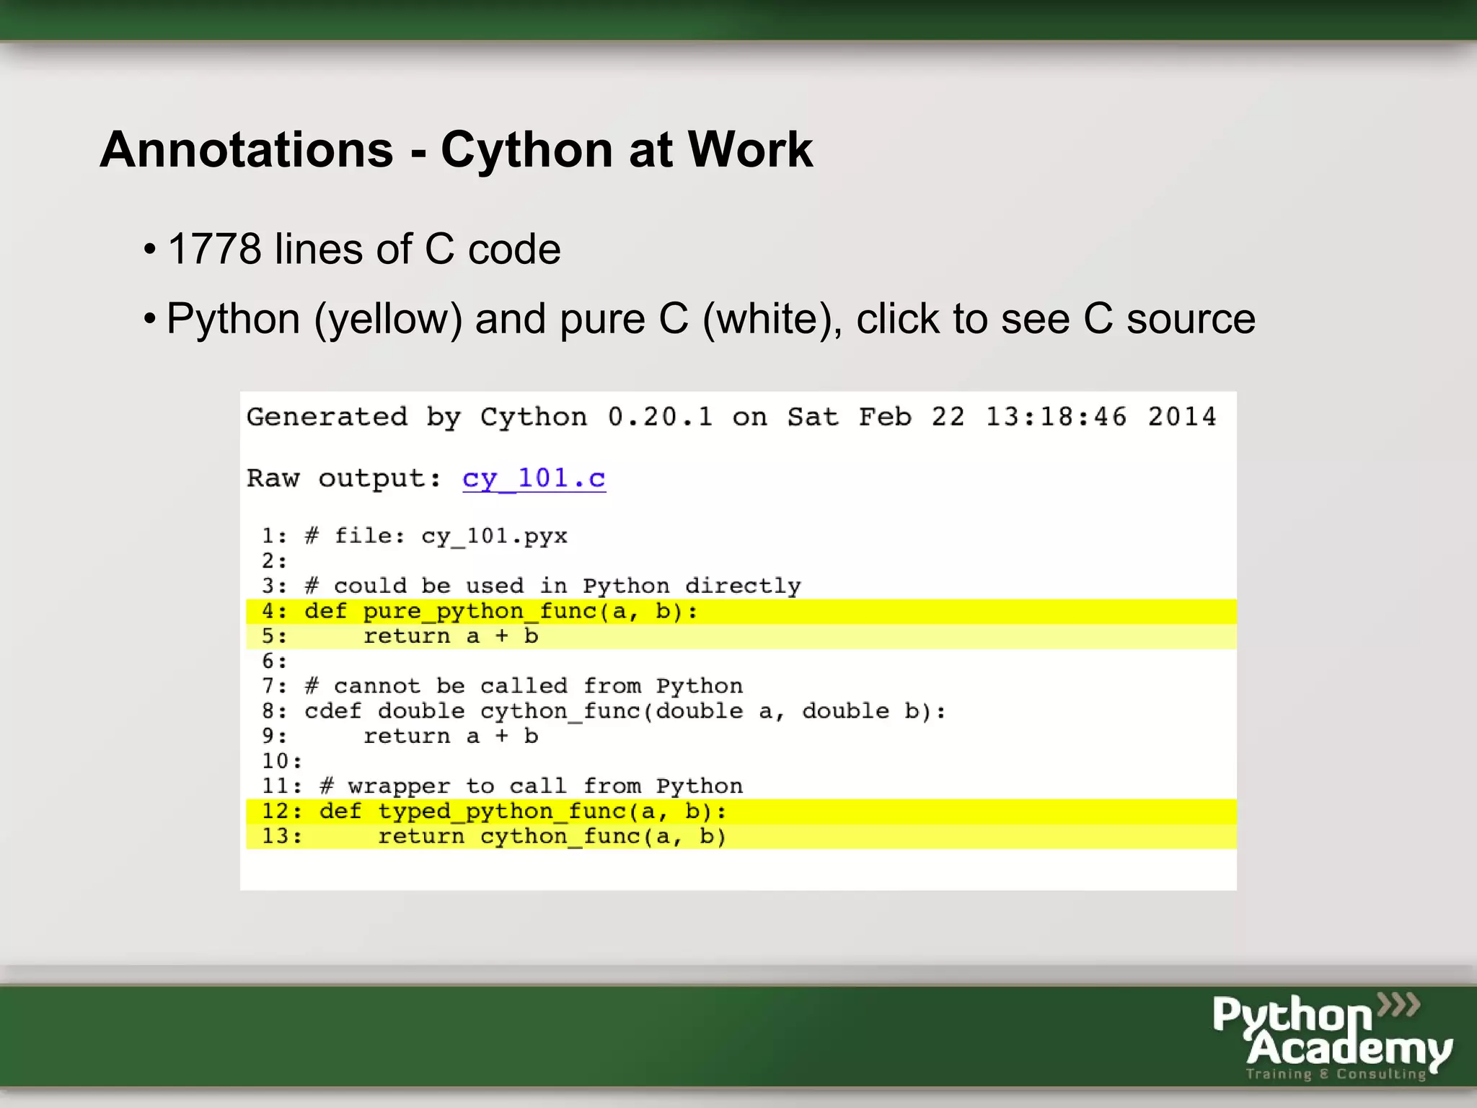Click the slide title 'Annotations - Cython at Work'
This screenshot has height=1108, width=1477.
pos(457,150)
